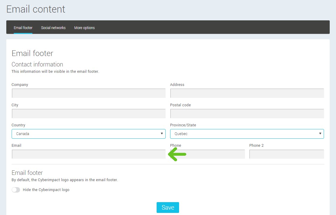Screen dimensions: 336x215
Task: Click the Contact information section heading
Action: [37, 64]
